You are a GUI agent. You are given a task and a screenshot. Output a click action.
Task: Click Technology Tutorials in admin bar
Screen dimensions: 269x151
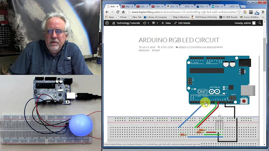[x=126, y=23]
